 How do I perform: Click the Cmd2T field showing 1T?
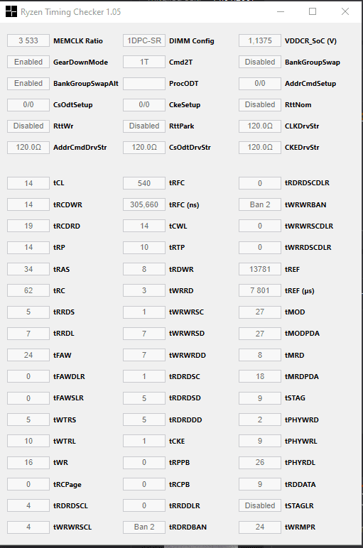[x=144, y=62]
